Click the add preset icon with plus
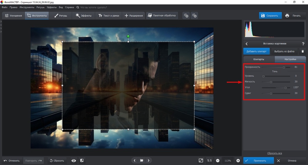 pos(186,15)
